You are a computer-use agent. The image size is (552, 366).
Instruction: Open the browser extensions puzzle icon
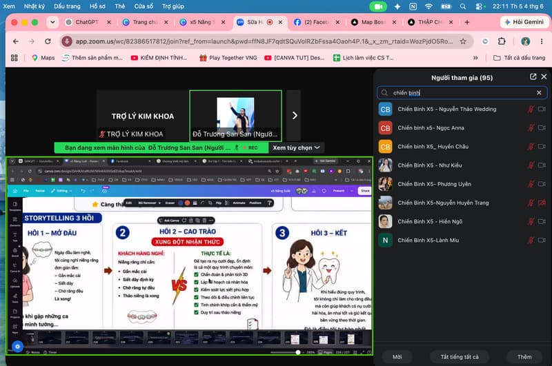tap(502, 41)
